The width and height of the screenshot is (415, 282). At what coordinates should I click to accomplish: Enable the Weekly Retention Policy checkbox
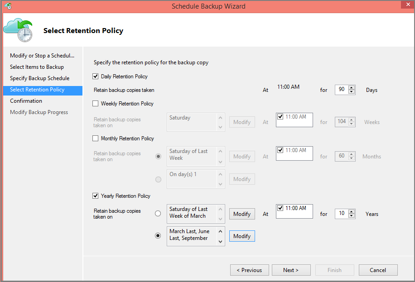click(x=95, y=103)
